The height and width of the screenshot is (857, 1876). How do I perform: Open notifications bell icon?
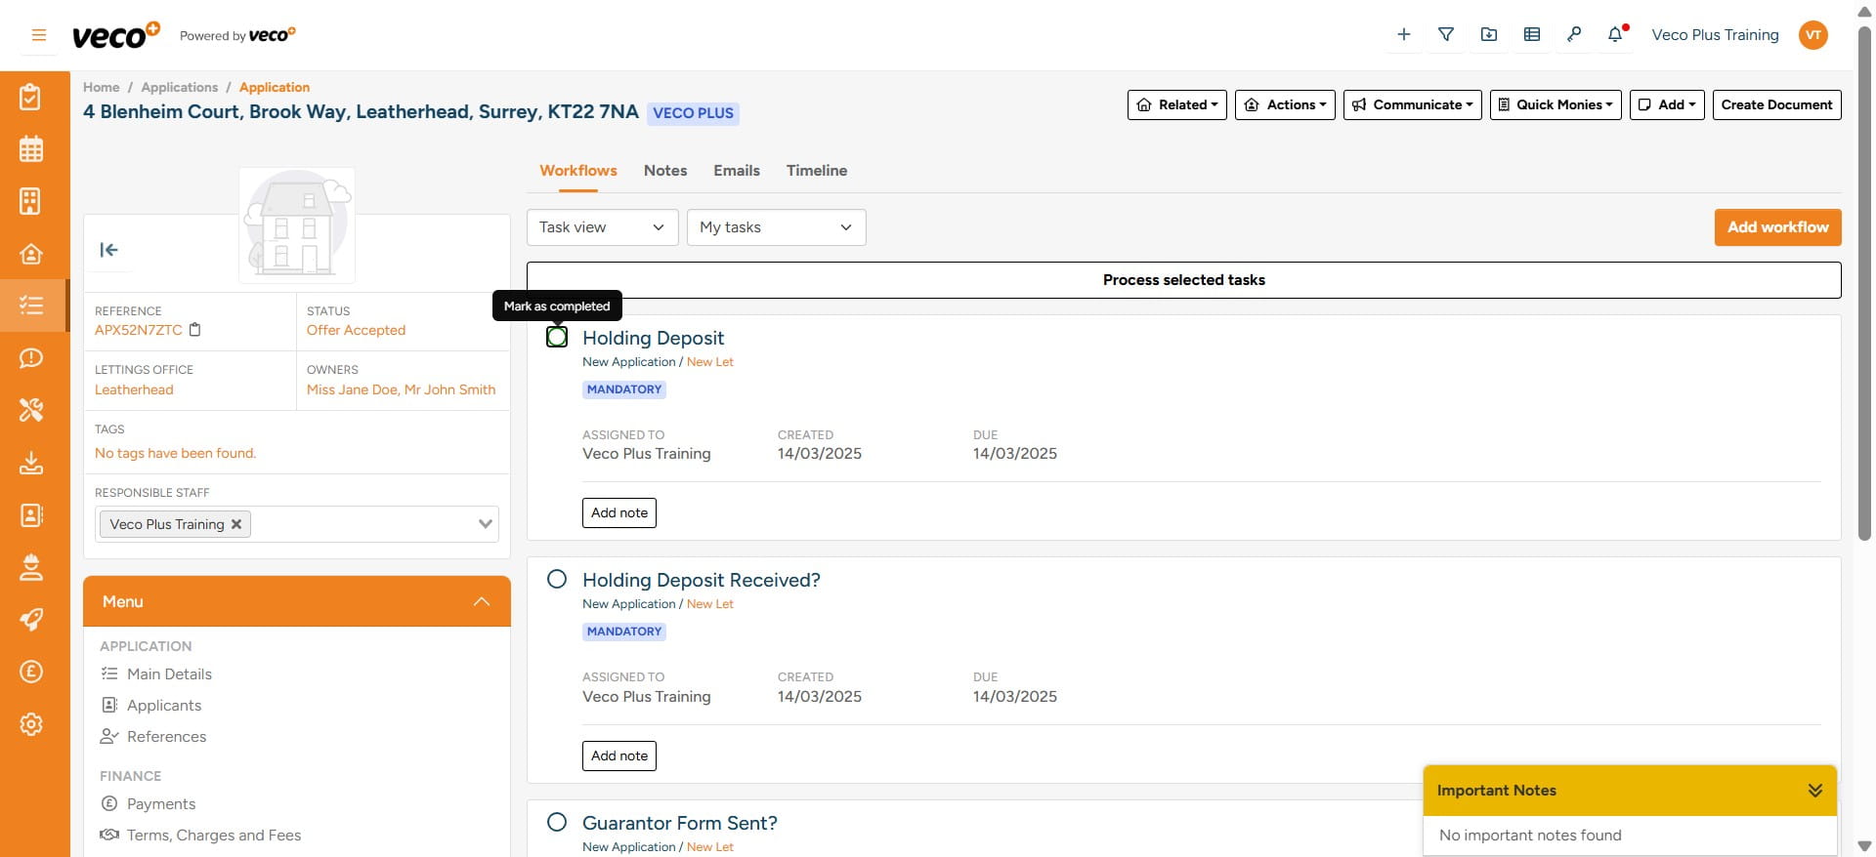coord(1616,34)
